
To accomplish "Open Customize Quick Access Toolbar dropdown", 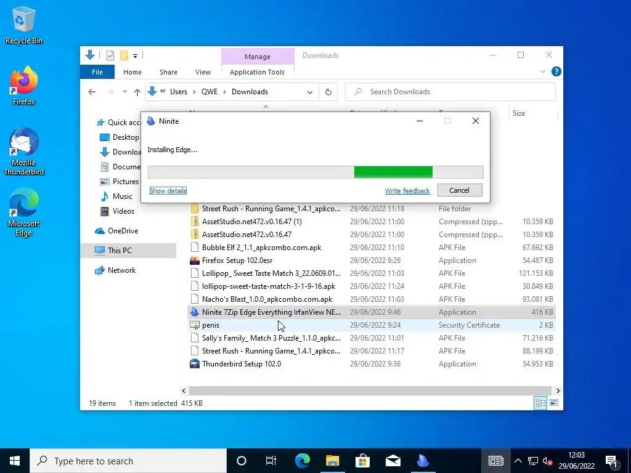I will (x=135, y=56).
